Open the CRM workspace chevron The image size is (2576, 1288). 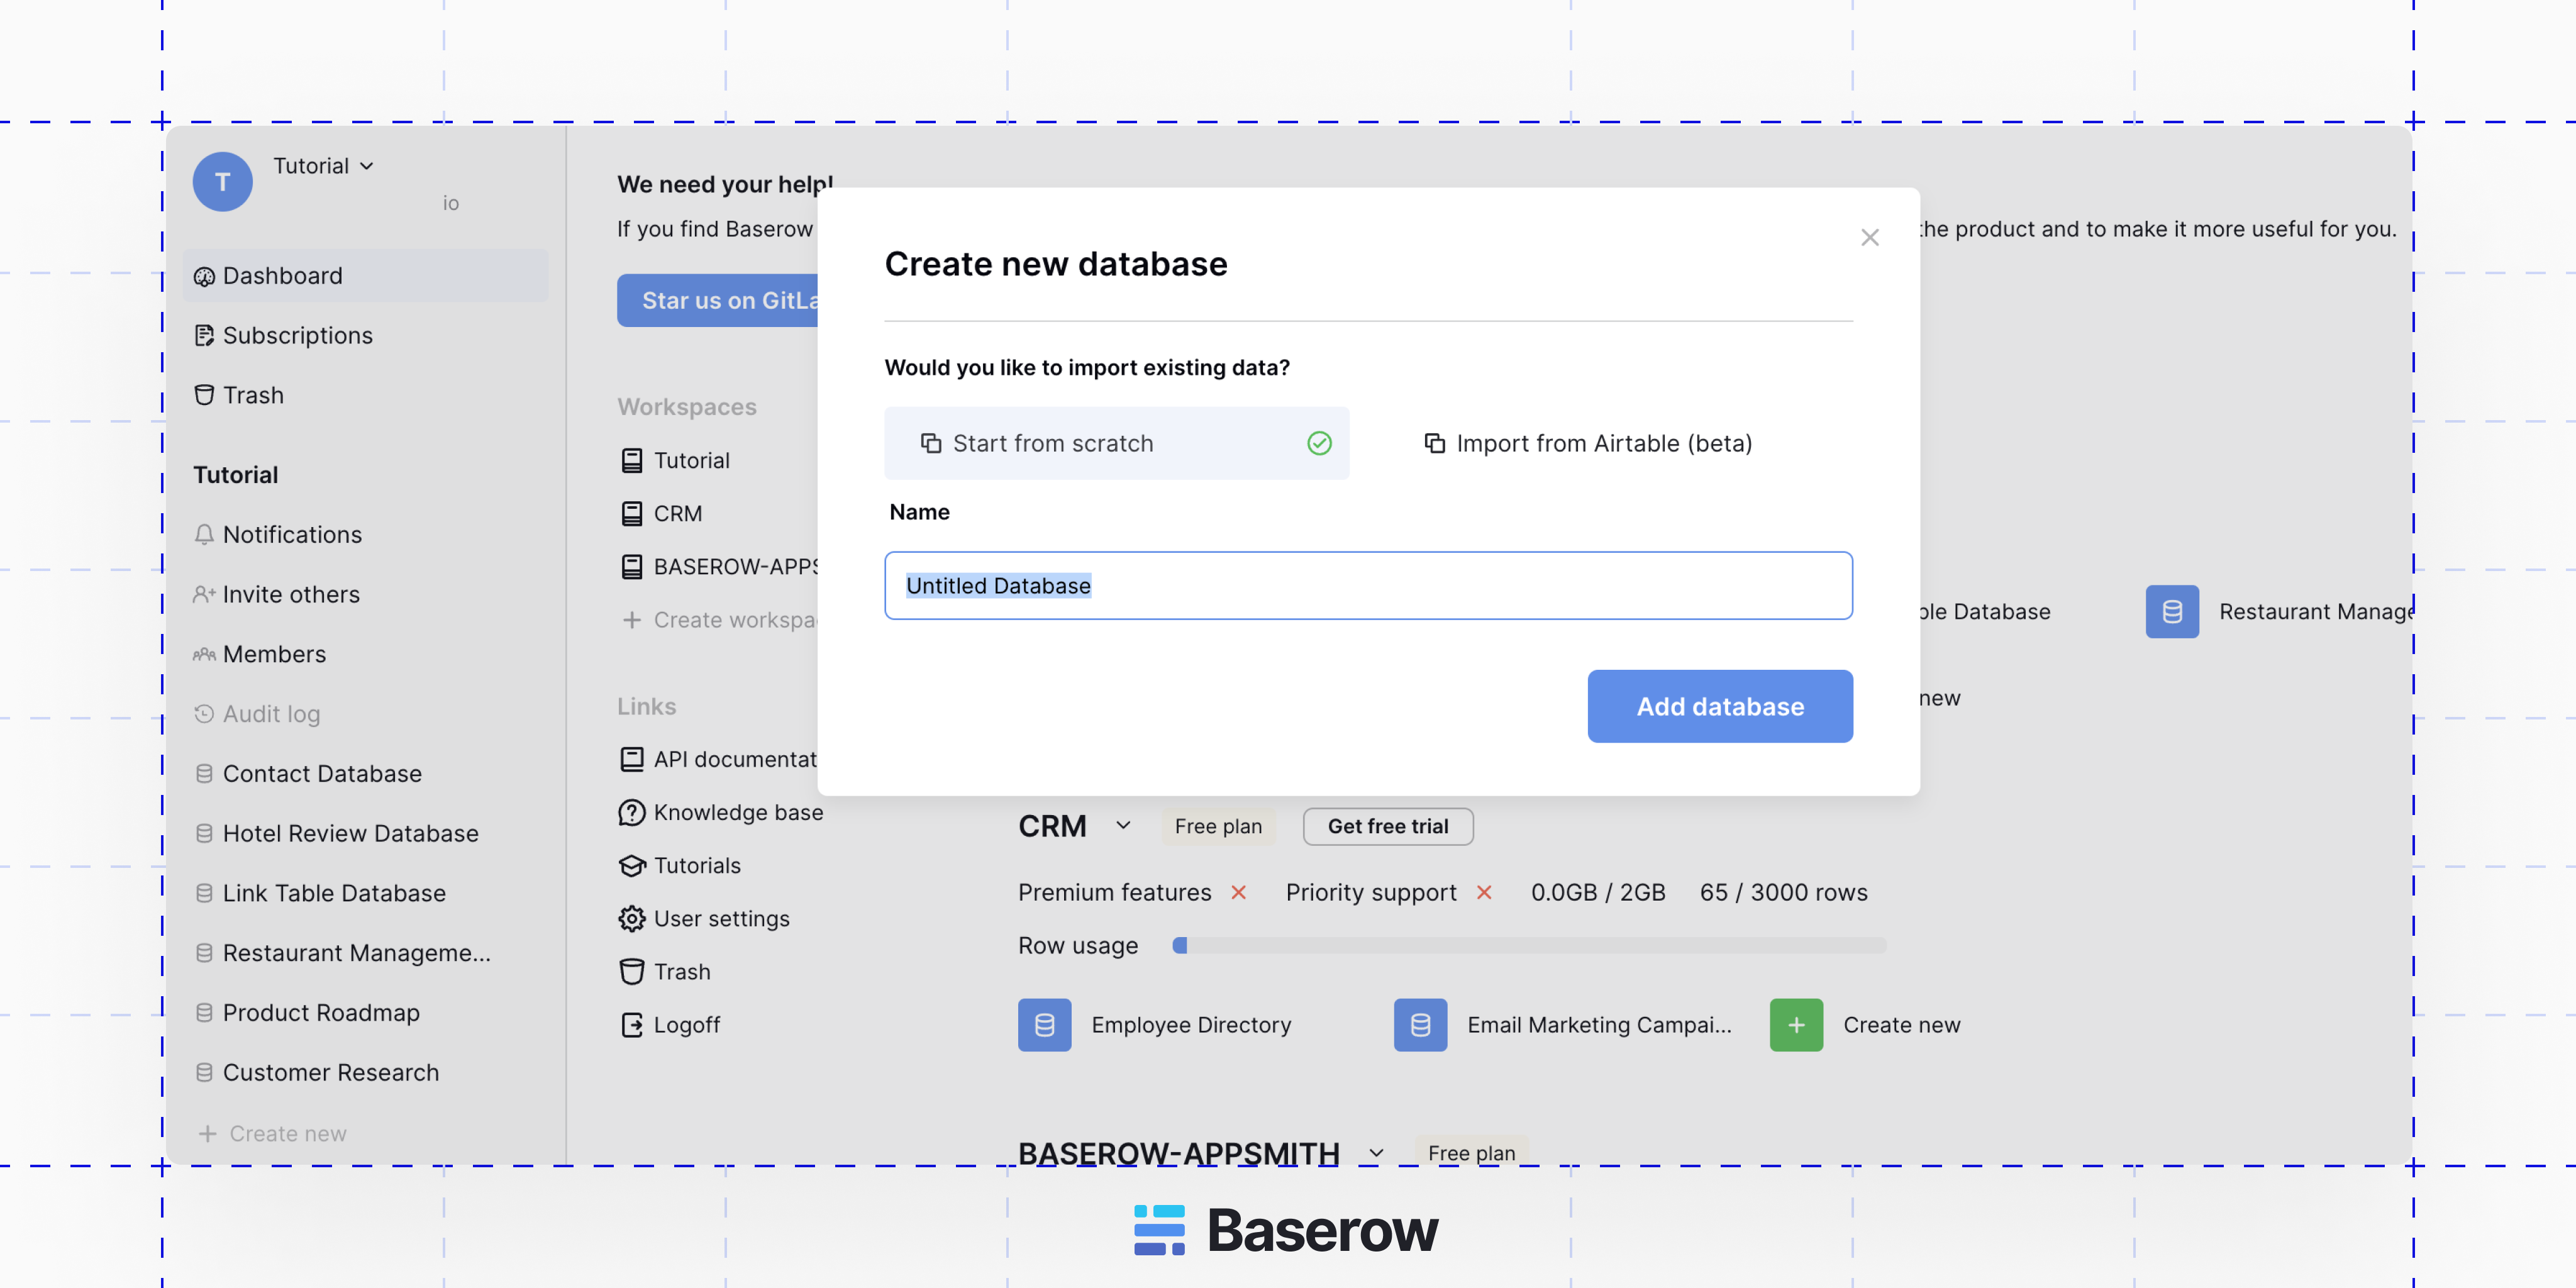pyautogui.click(x=1124, y=826)
